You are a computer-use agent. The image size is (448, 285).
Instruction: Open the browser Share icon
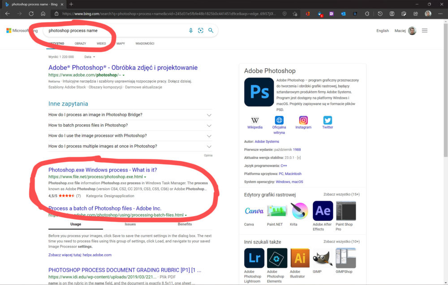click(416, 14)
